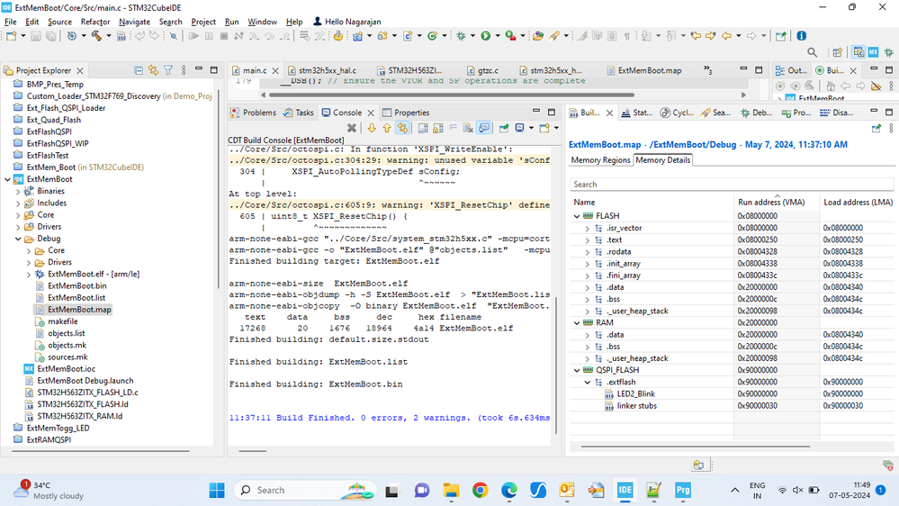
Task: Toggle show console on output change
Action: 484,129
